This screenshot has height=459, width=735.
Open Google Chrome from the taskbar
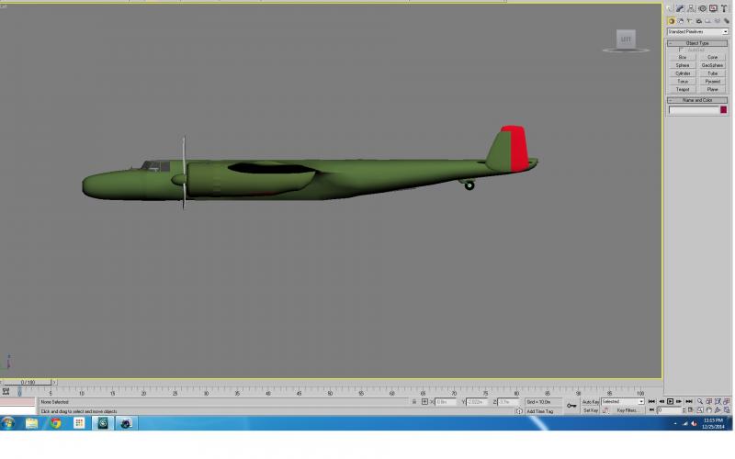tap(56, 423)
